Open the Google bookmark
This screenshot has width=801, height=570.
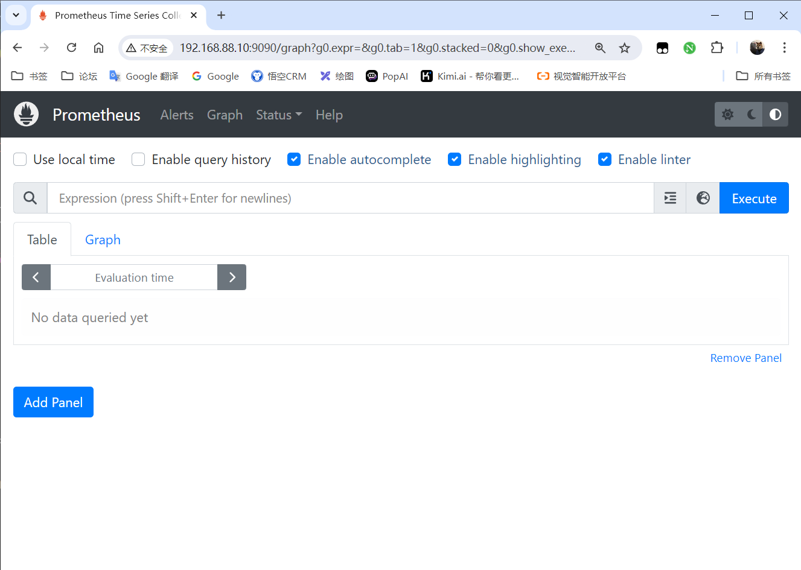pyautogui.click(x=215, y=76)
